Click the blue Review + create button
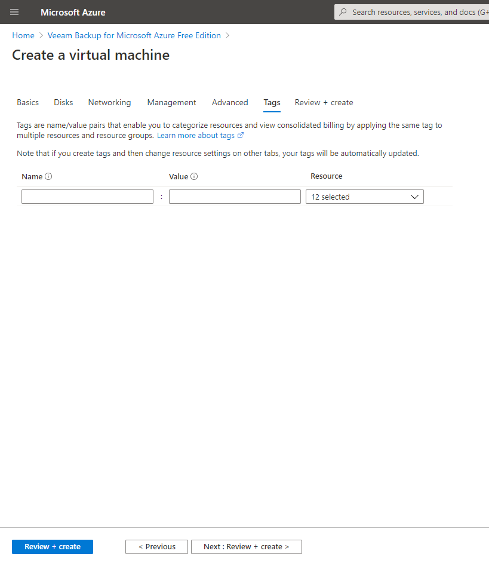This screenshot has height=566, width=489. click(53, 546)
